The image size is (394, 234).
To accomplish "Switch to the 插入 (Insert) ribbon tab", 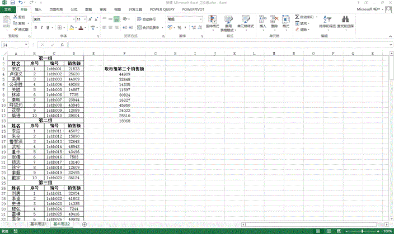I will click(37, 9).
